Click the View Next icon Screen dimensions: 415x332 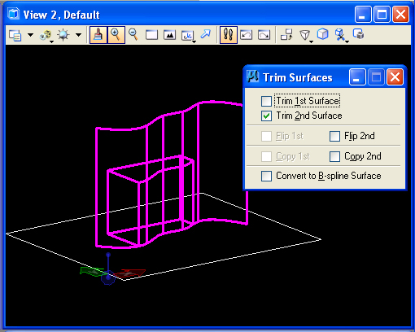pyautogui.click(x=264, y=35)
